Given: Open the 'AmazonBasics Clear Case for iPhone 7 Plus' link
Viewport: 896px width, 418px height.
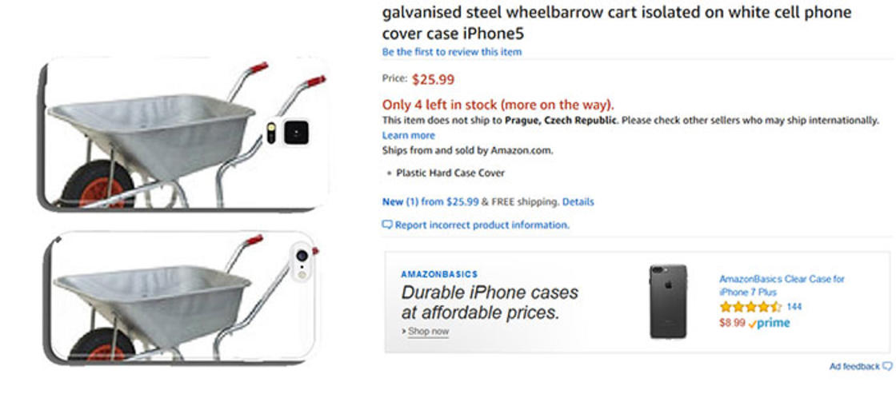Looking at the screenshot, I should pos(782,285).
